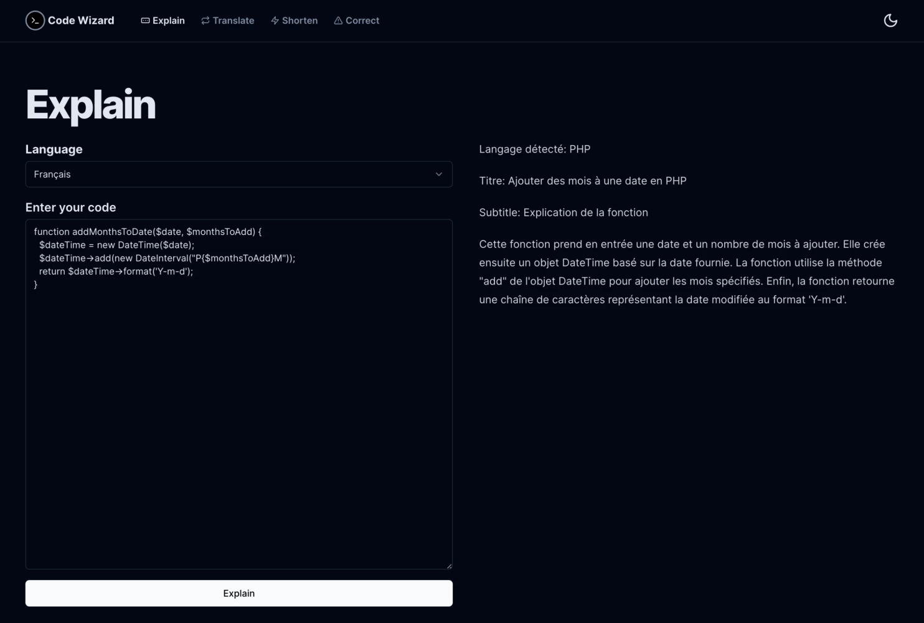The height and width of the screenshot is (623, 924).
Task: Open the Correct section
Action: (x=362, y=21)
